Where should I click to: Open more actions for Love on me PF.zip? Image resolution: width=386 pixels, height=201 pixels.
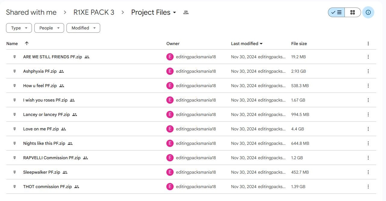[x=368, y=129]
